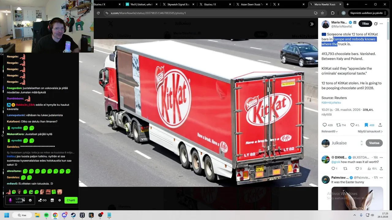Click the Vastaa reply button
Screen dimensions: 392x220
374,143
